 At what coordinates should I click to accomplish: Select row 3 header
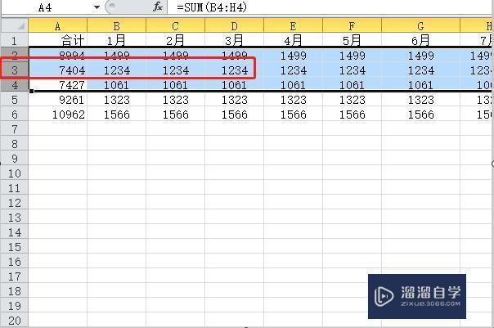tap(15, 70)
